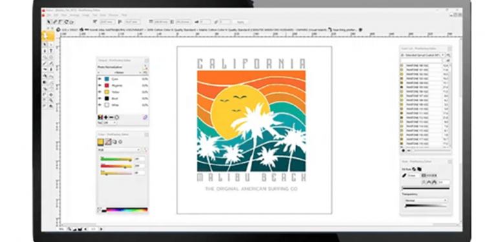Click the Cyan blue color swatch
Image resolution: width=485 pixels, height=242 pixels.
107,79
